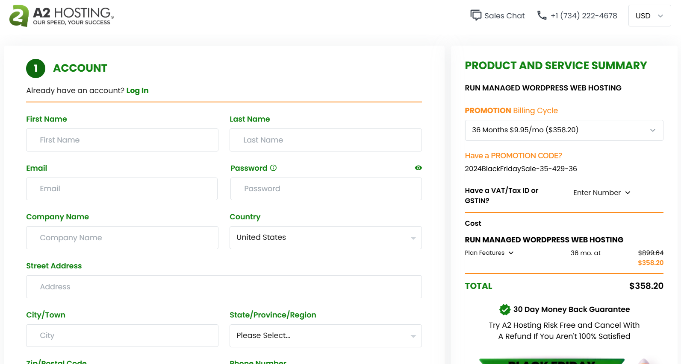This screenshot has height=364, width=681.
Task: Open the Country dropdown showing United States
Action: tap(326, 238)
